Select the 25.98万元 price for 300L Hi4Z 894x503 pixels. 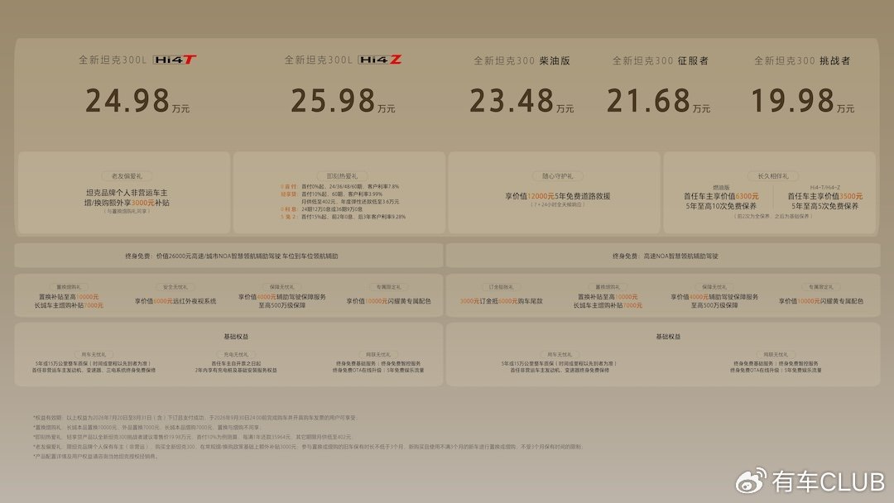click(x=343, y=100)
